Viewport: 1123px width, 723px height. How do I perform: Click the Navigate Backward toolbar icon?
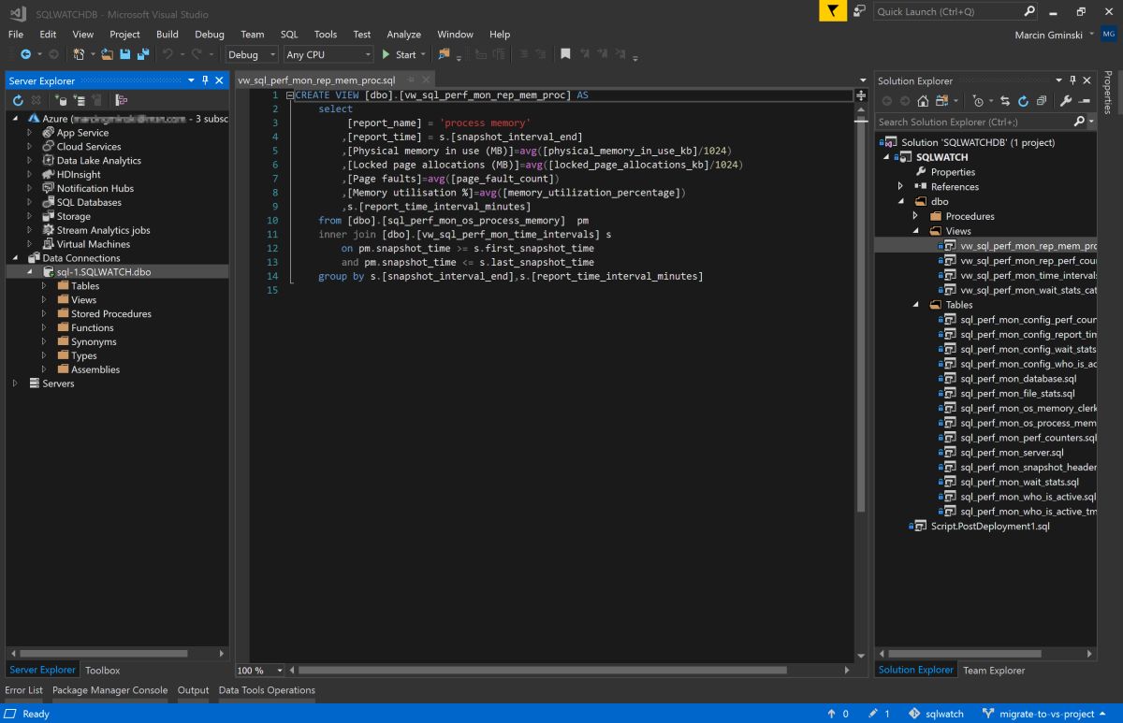pyautogui.click(x=23, y=54)
